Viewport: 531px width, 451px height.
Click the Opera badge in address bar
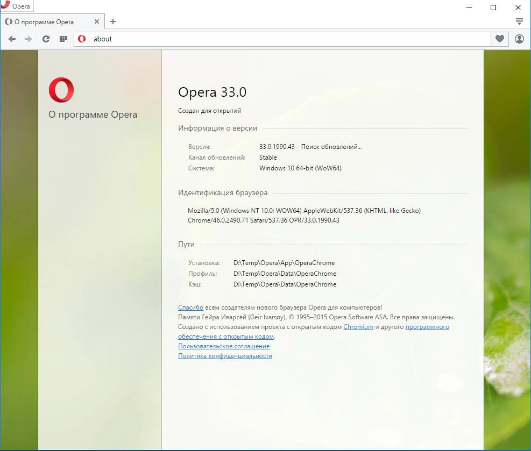[x=82, y=39]
